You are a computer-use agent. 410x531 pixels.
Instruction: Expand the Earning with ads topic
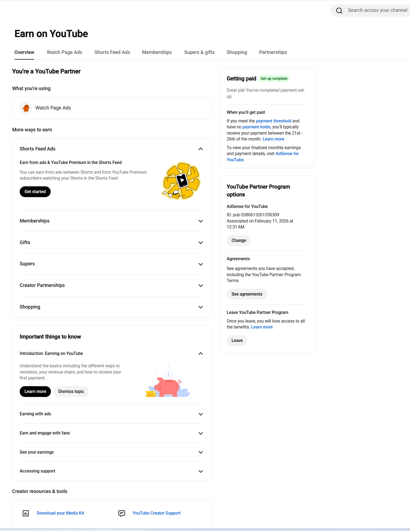(201, 414)
